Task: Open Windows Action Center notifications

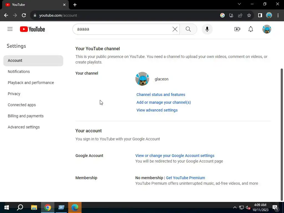Action: pos(275,207)
